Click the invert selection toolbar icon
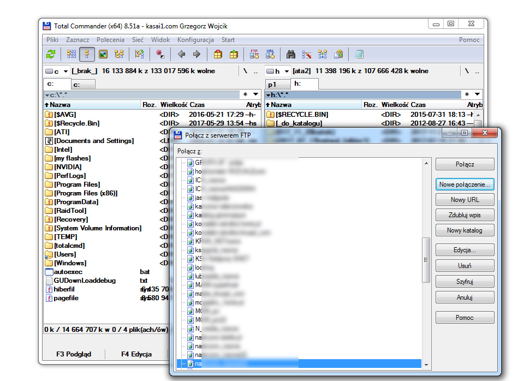 pos(139,54)
